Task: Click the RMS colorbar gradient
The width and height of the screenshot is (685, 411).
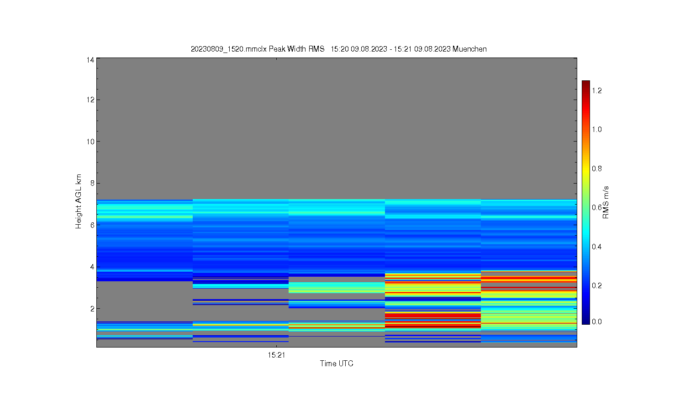Action: click(x=586, y=202)
